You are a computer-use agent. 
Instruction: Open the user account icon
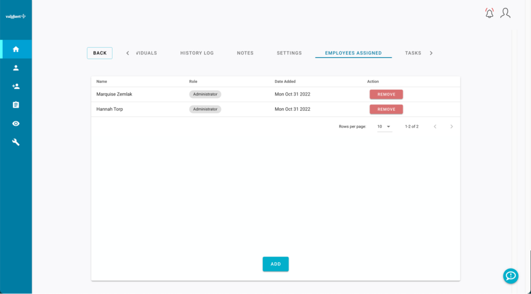tap(505, 13)
